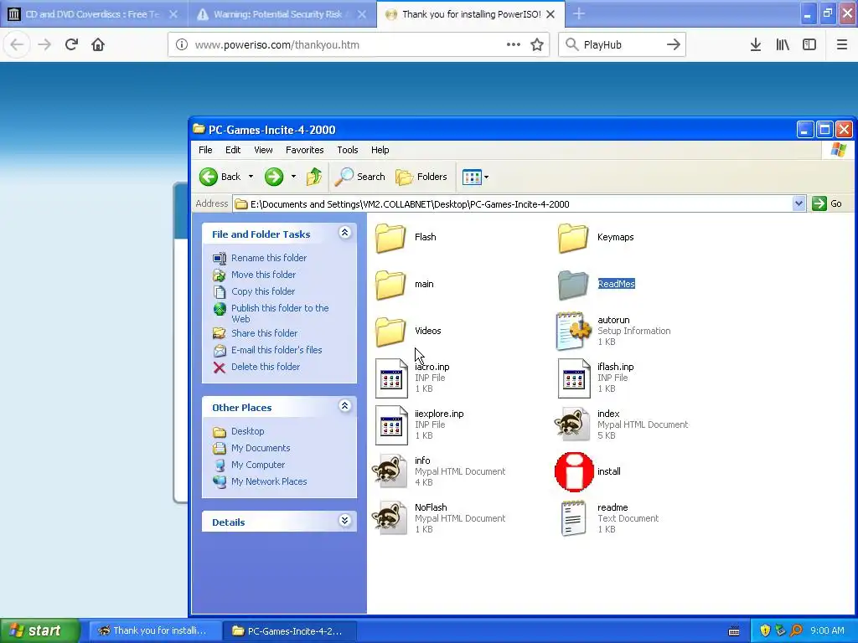
Task: Open the View menu
Action: click(263, 150)
